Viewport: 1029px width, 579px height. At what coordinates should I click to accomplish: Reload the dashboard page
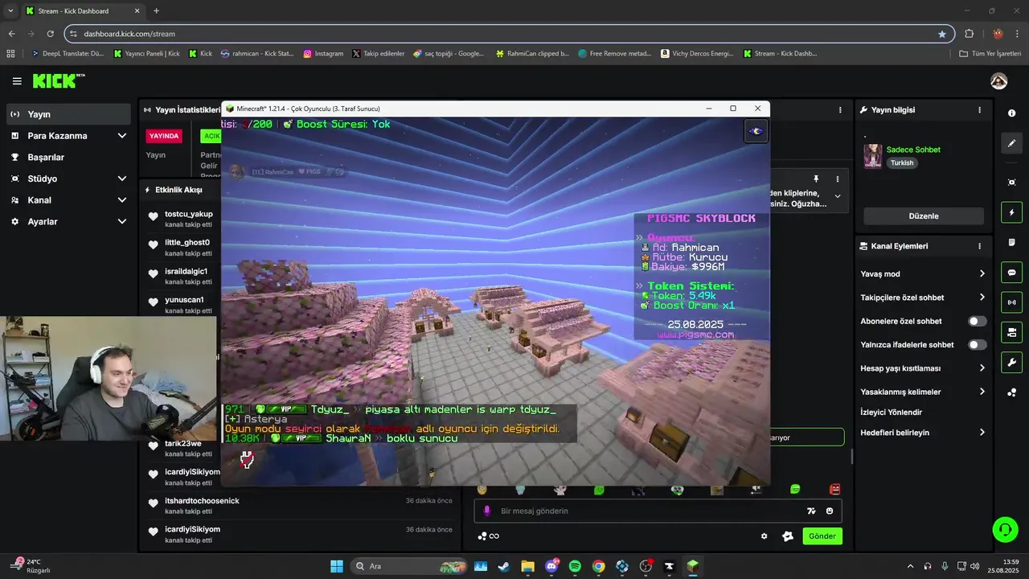point(51,34)
